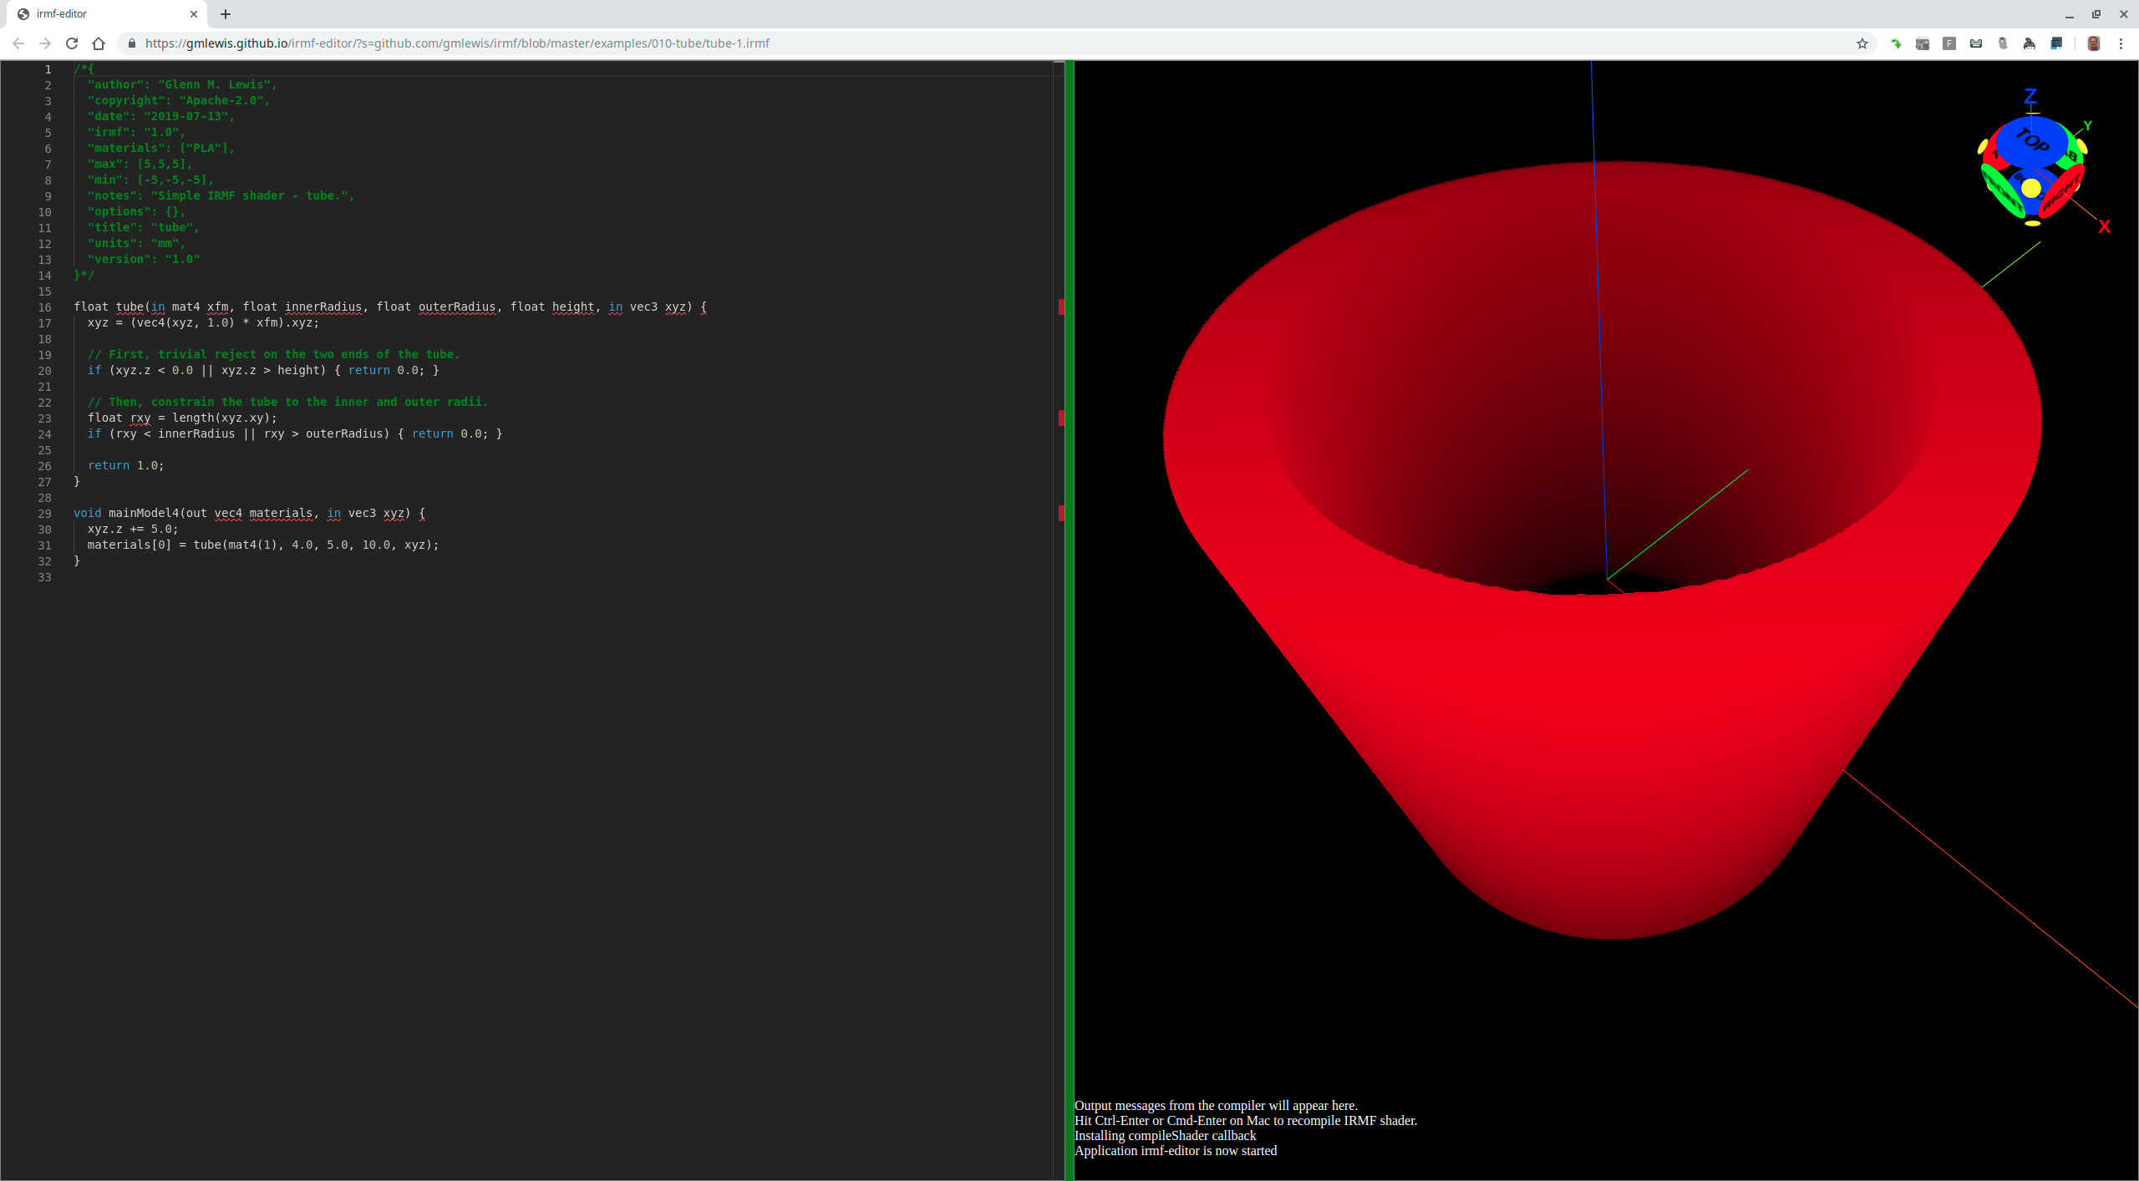The image size is (2139, 1181).
Task: Bookmark this page with the star icon
Action: (x=1862, y=43)
